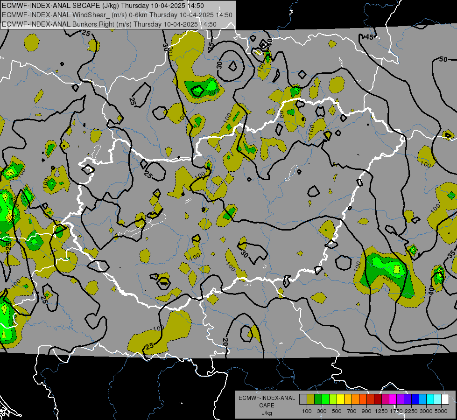Click the 50 wind shear contour label
Image resolution: width=457 pixels, height=420 pixels.
(443, 59)
